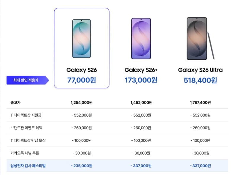232x175 pixels.
Task: Click the 최대 할인 적용가 arrow badge
Action: point(28,80)
